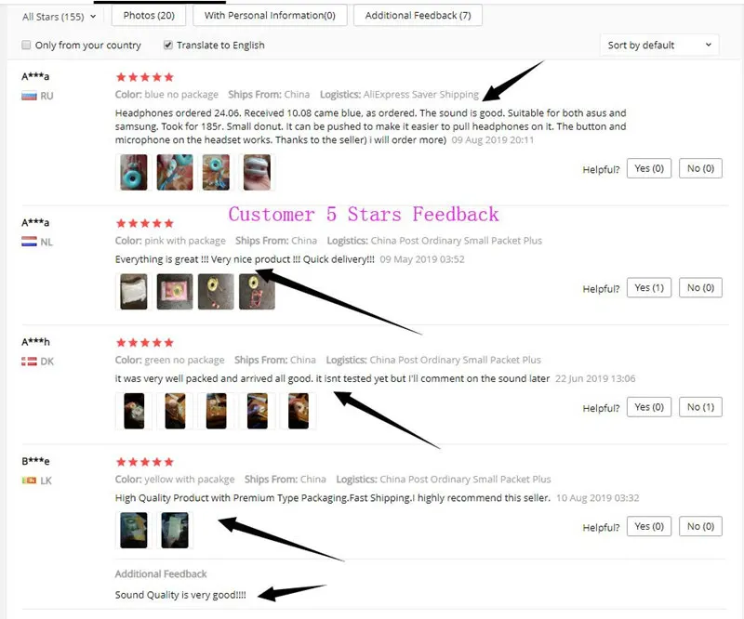The height and width of the screenshot is (619, 744).
Task: Click the Netherlands flag icon beside NL
Action: (x=29, y=242)
